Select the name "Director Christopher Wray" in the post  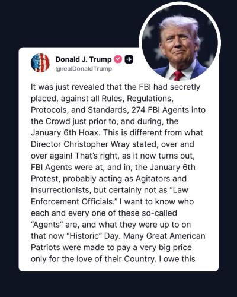pyautogui.click(x=80, y=144)
